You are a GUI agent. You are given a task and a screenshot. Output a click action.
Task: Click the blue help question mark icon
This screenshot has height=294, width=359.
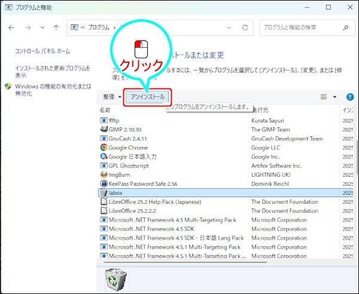coord(350,97)
